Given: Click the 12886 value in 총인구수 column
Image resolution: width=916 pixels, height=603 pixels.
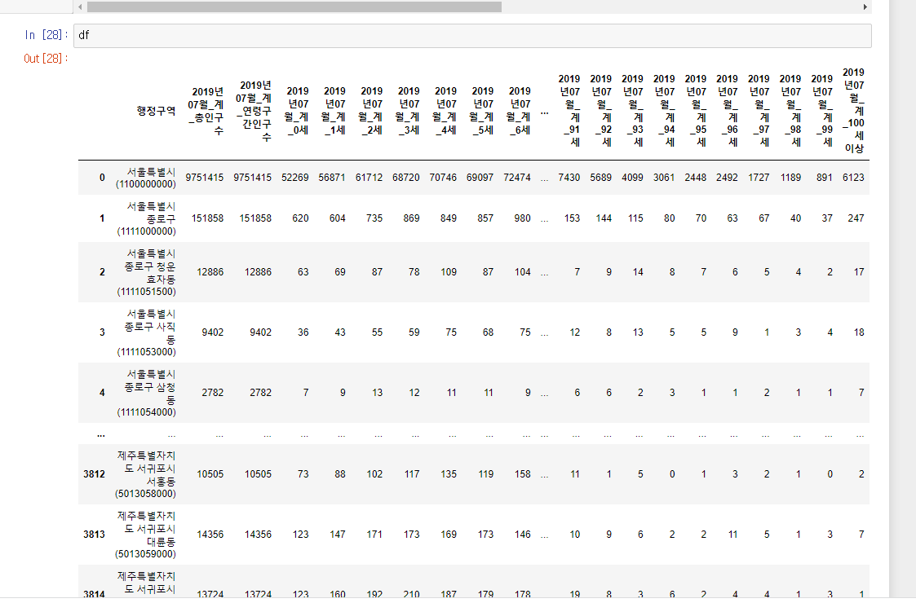Looking at the screenshot, I should (210, 272).
